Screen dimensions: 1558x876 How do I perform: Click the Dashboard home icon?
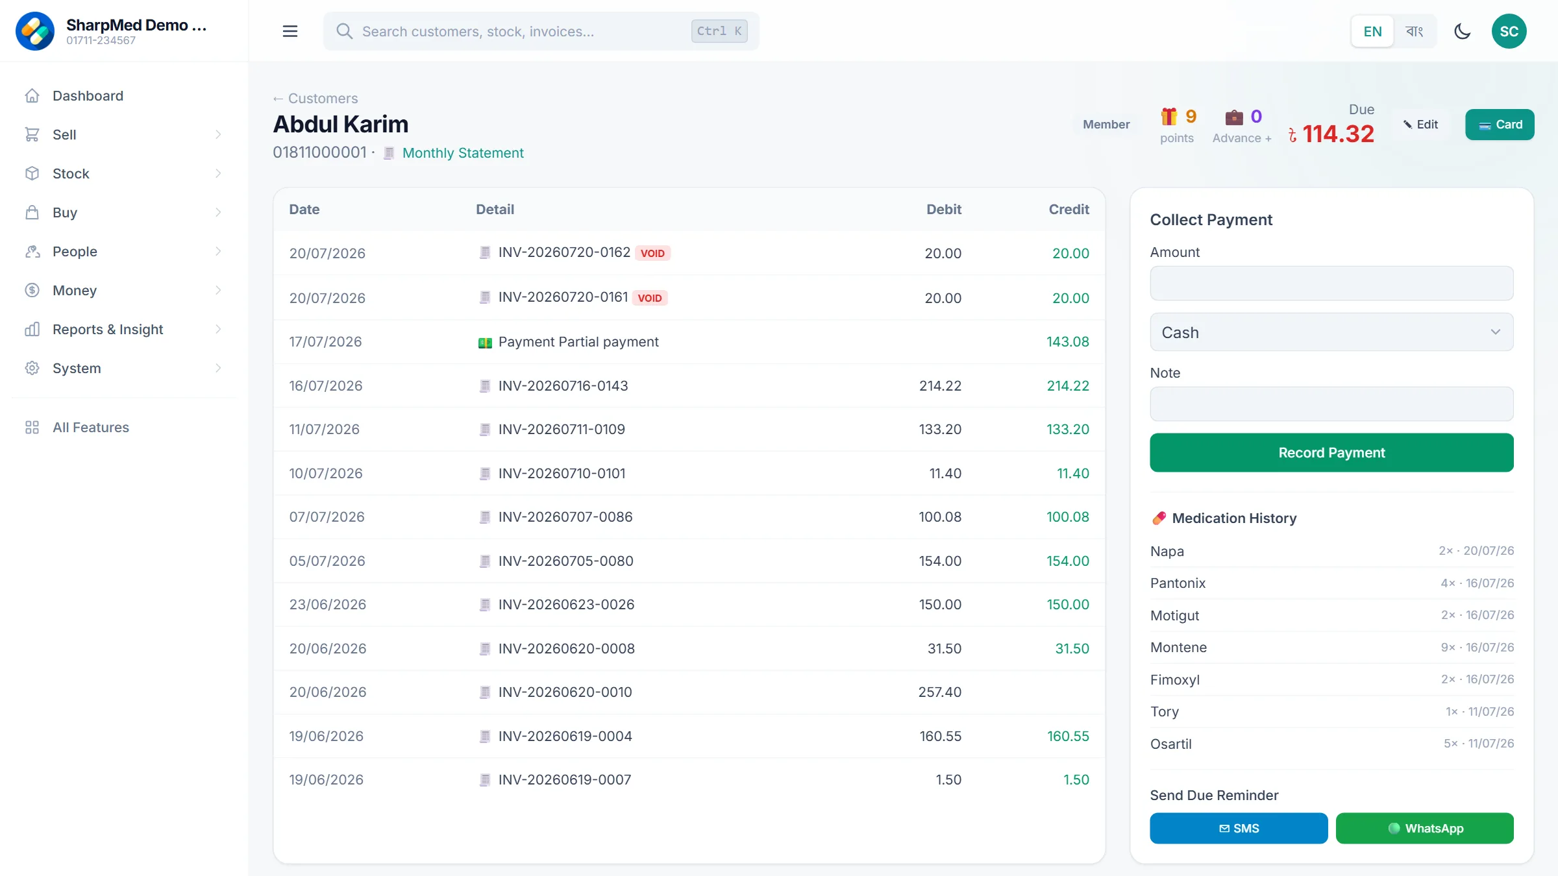(32, 96)
